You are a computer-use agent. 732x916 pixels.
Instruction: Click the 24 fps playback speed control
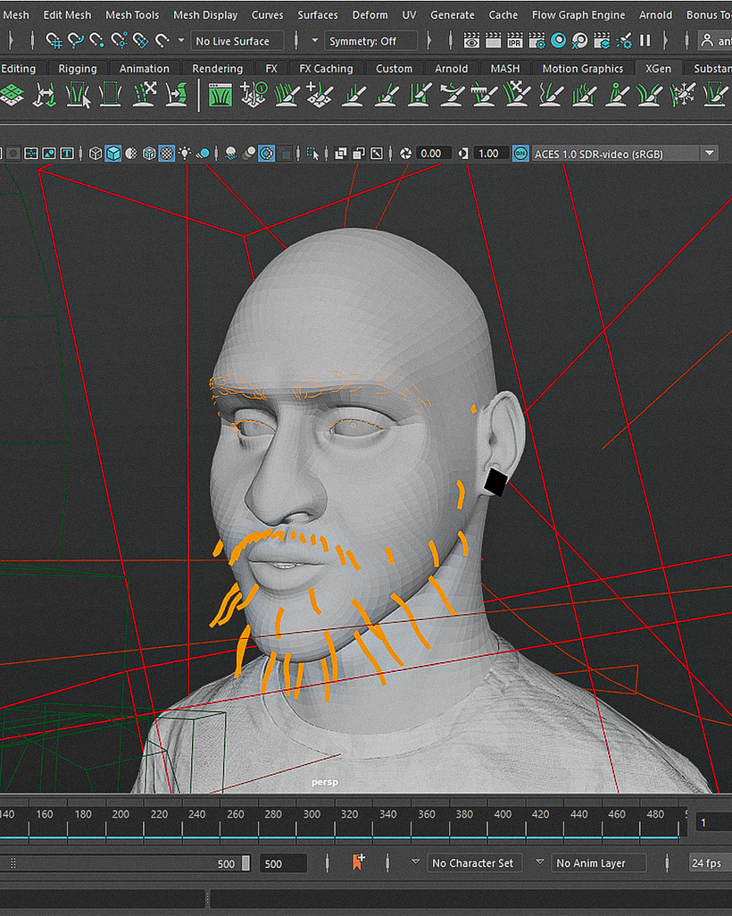coord(708,862)
